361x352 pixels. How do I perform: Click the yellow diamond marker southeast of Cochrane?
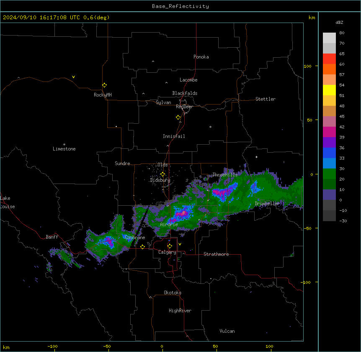click(x=142, y=247)
